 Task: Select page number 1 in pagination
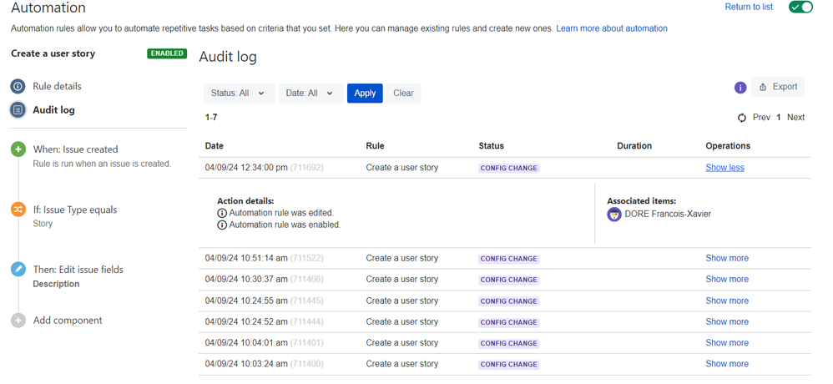pos(779,118)
